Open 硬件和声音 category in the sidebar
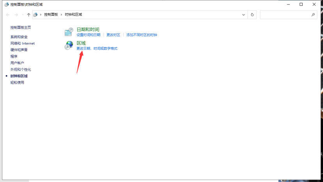The width and height of the screenshot is (323, 182). 19,50
